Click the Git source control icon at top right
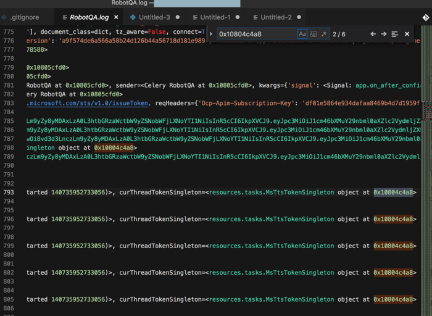 tap(425, 18)
